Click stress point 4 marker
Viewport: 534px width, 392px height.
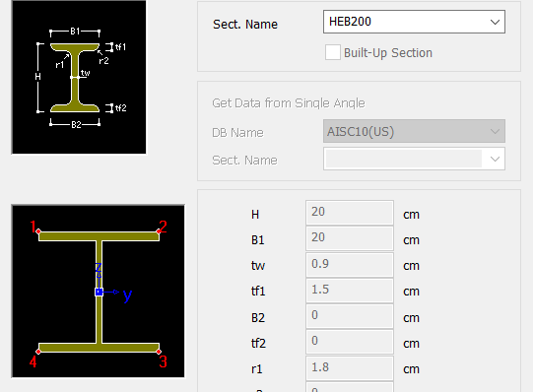[x=38, y=352]
